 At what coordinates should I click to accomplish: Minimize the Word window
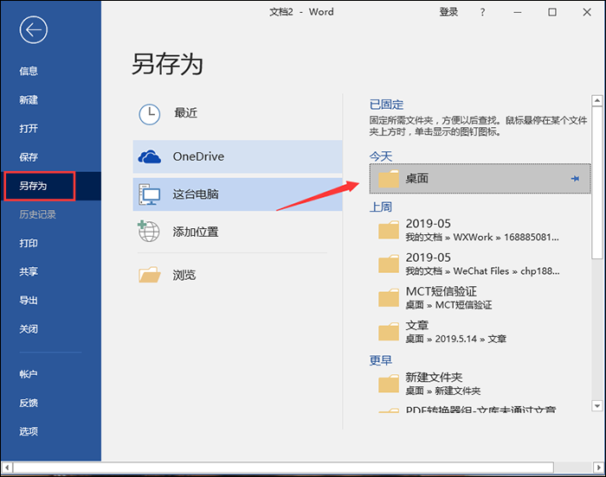click(x=518, y=12)
